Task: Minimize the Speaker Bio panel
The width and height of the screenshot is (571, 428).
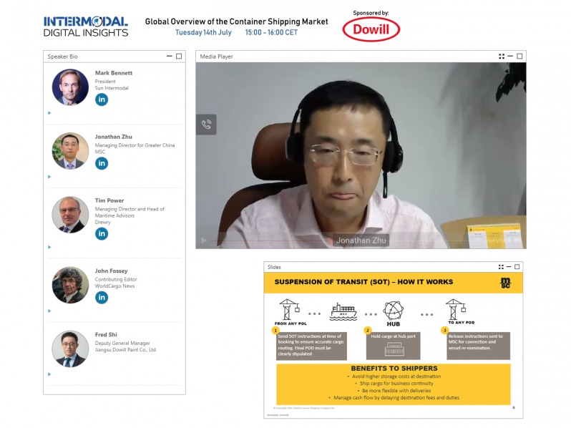Action: [x=170, y=56]
